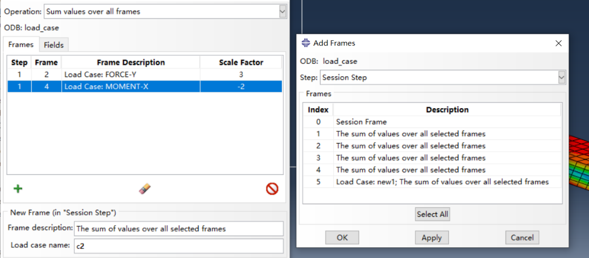Click the Add Frames dialog title icon
The width and height of the screenshot is (589, 258).
pyautogui.click(x=306, y=43)
